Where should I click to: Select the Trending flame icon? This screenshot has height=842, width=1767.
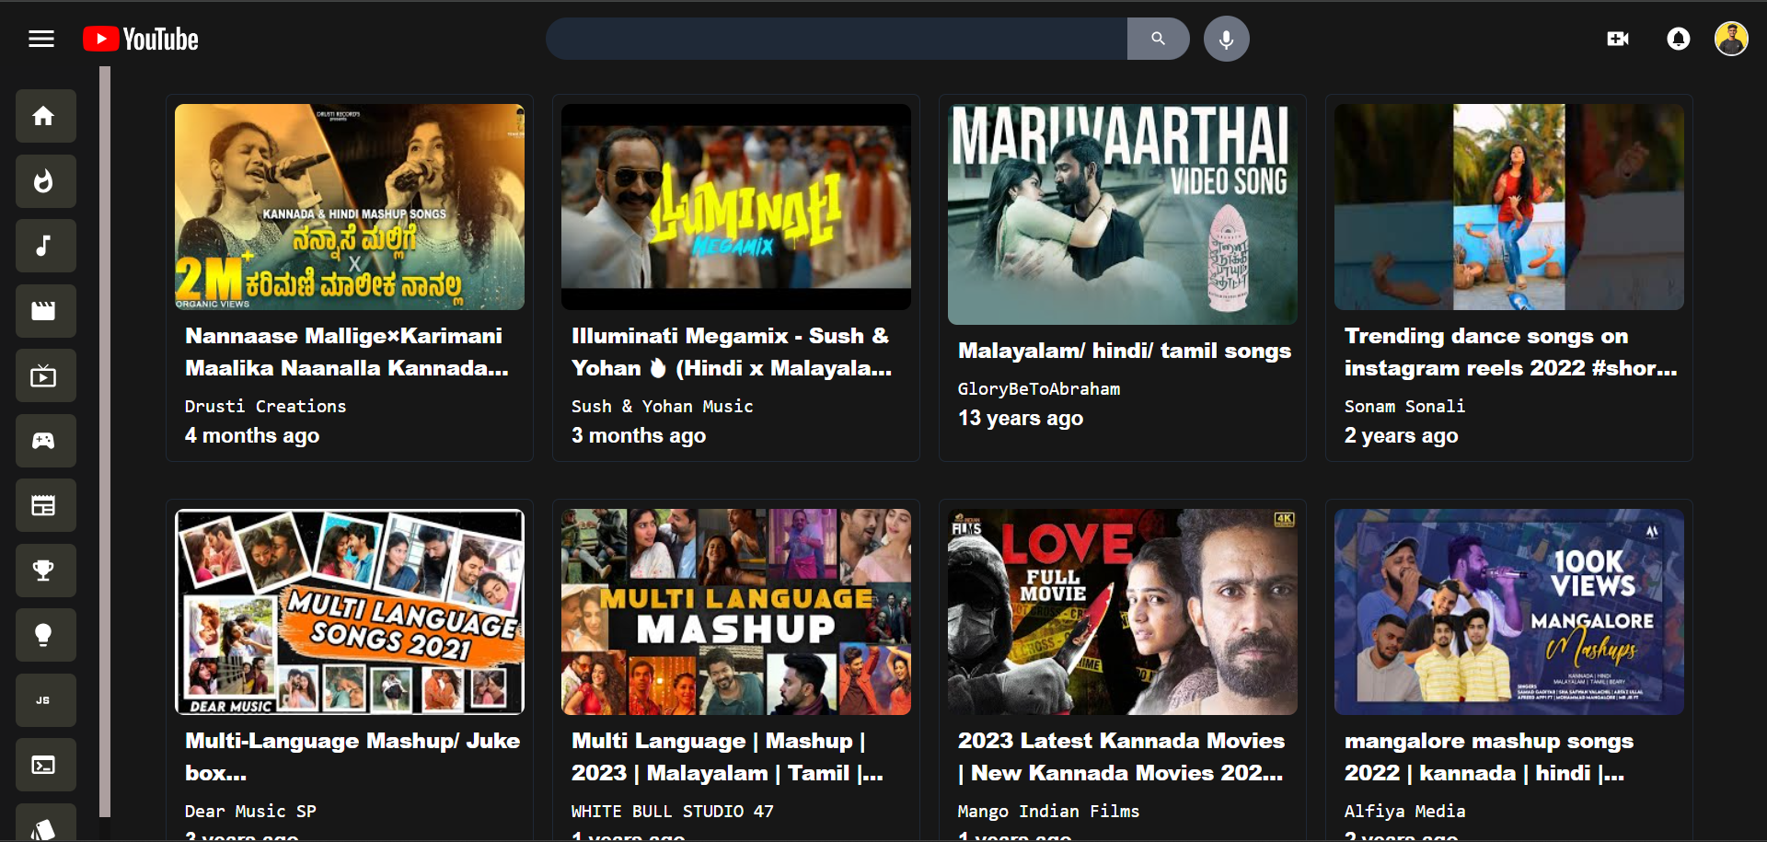(45, 181)
